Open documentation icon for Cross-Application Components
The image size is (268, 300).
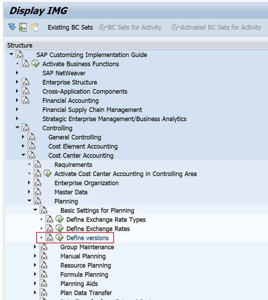coord(26,91)
